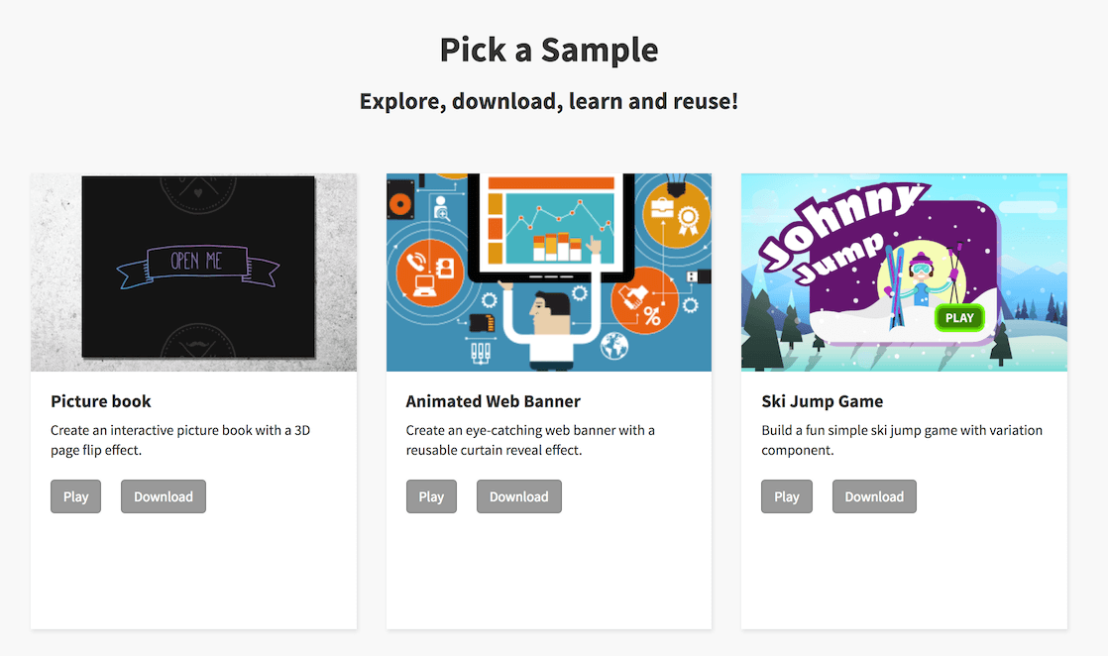Download the Picture book sample
This screenshot has height=656, width=1108.
pos(164,496)
